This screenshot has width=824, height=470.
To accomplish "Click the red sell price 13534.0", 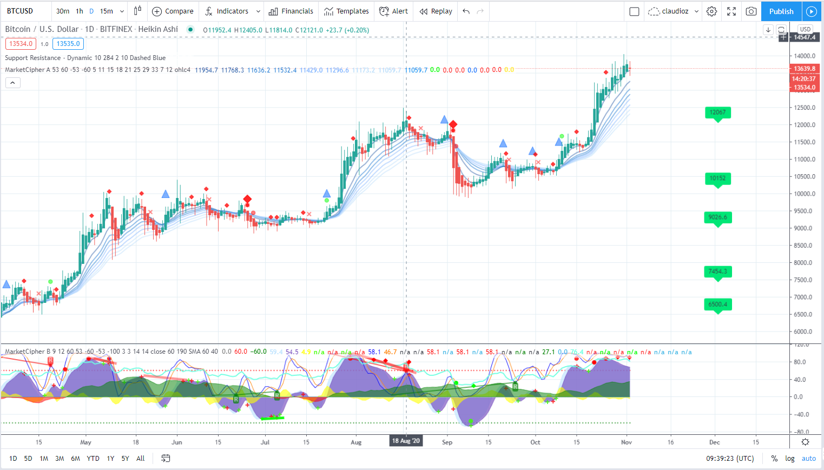I will tap(21, 44).
